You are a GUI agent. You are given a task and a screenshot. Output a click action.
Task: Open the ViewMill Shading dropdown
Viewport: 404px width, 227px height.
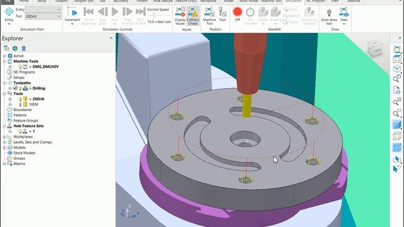[x=276, y=16]
